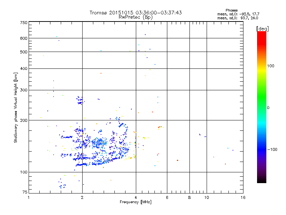
Task: Click the 'RwPretec (8p)' subtitle
Action: click(135, 17)
